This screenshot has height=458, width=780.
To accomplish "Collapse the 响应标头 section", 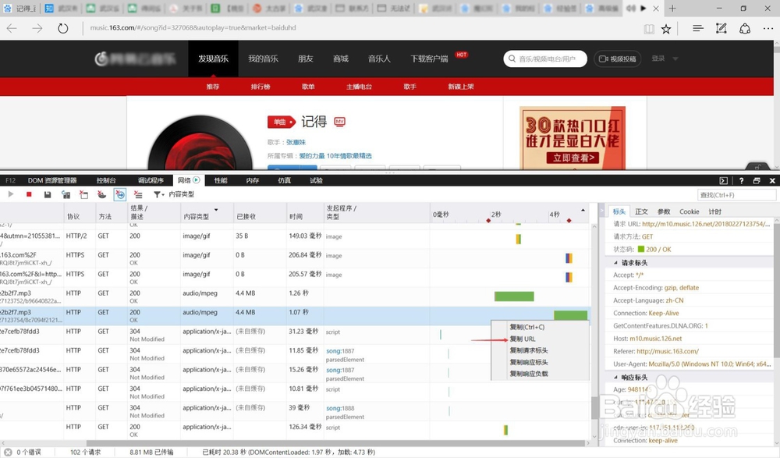I will [615, 378].
